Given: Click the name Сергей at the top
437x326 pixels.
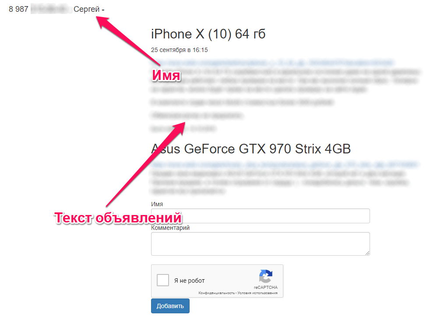Looking at the screenshot, I should click(x=86, y=9).
